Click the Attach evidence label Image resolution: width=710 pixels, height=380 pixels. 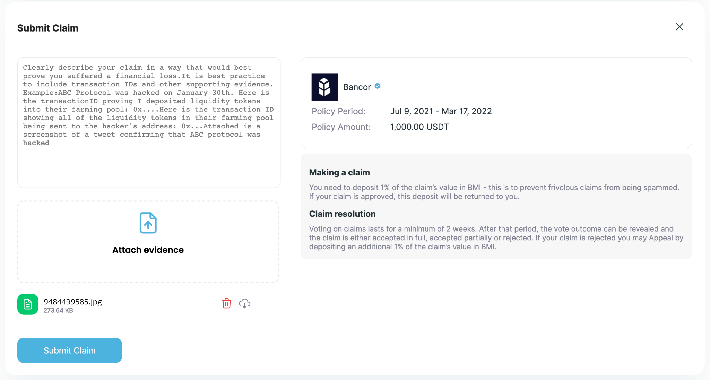148,250
